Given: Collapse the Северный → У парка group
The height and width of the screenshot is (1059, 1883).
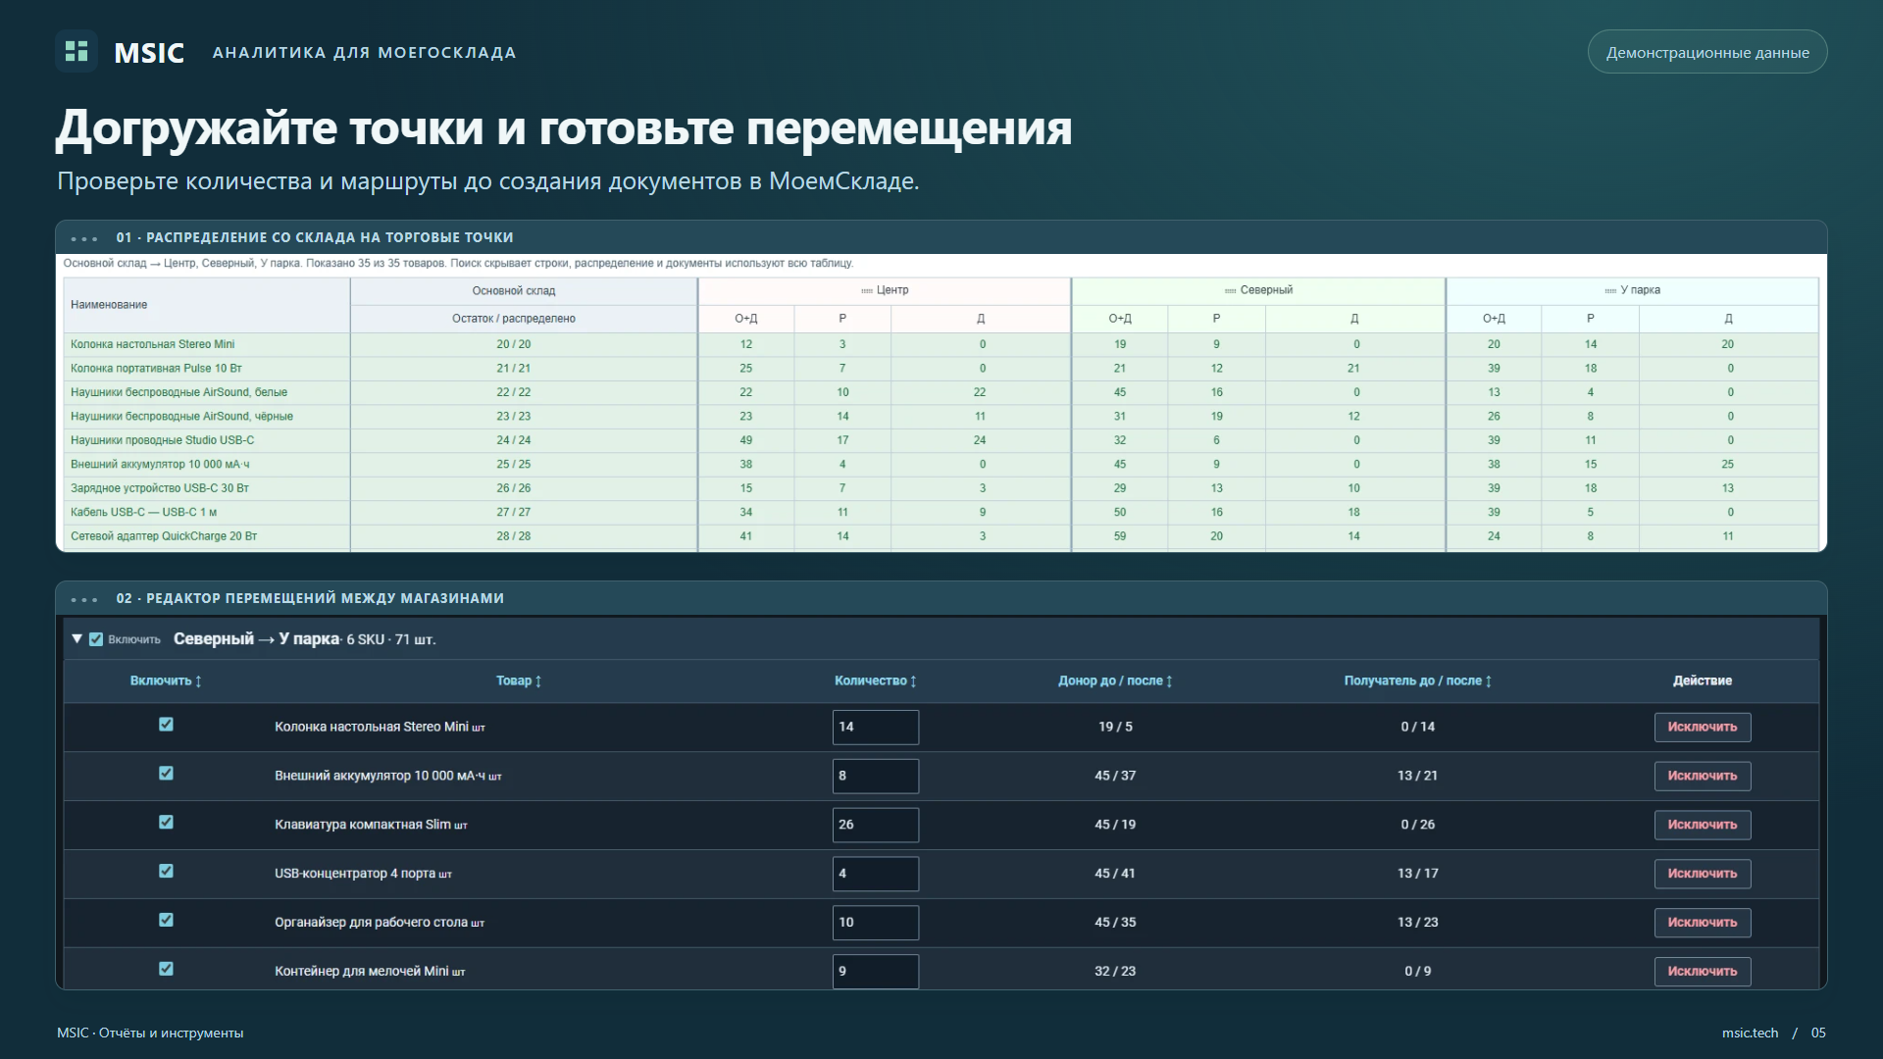Looking at the screenshot, I should click(76, 639).
